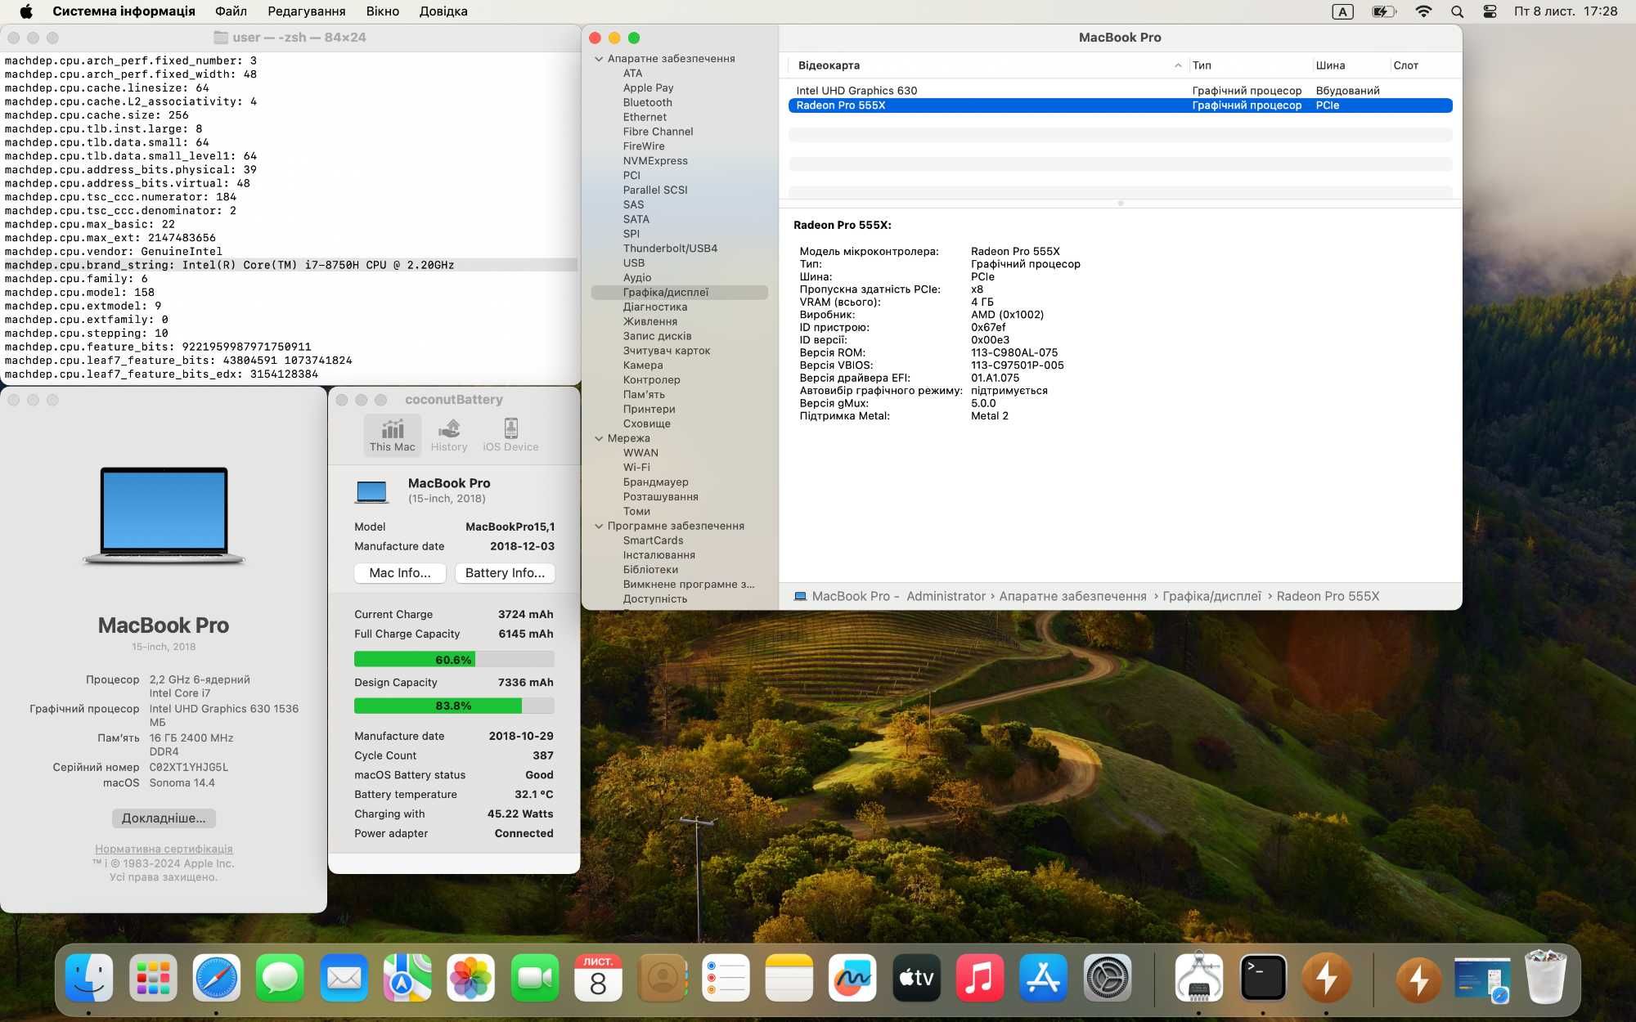Screen dimensions: 1636x1022
Task: Select Пам'ять in sidebar
Action: [644, 394]
